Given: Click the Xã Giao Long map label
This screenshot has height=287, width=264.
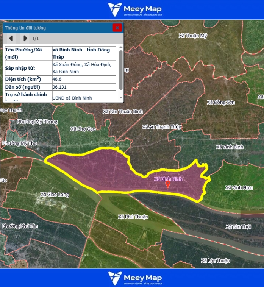Looking at the screenshot, I should click(x=55, y=195).
